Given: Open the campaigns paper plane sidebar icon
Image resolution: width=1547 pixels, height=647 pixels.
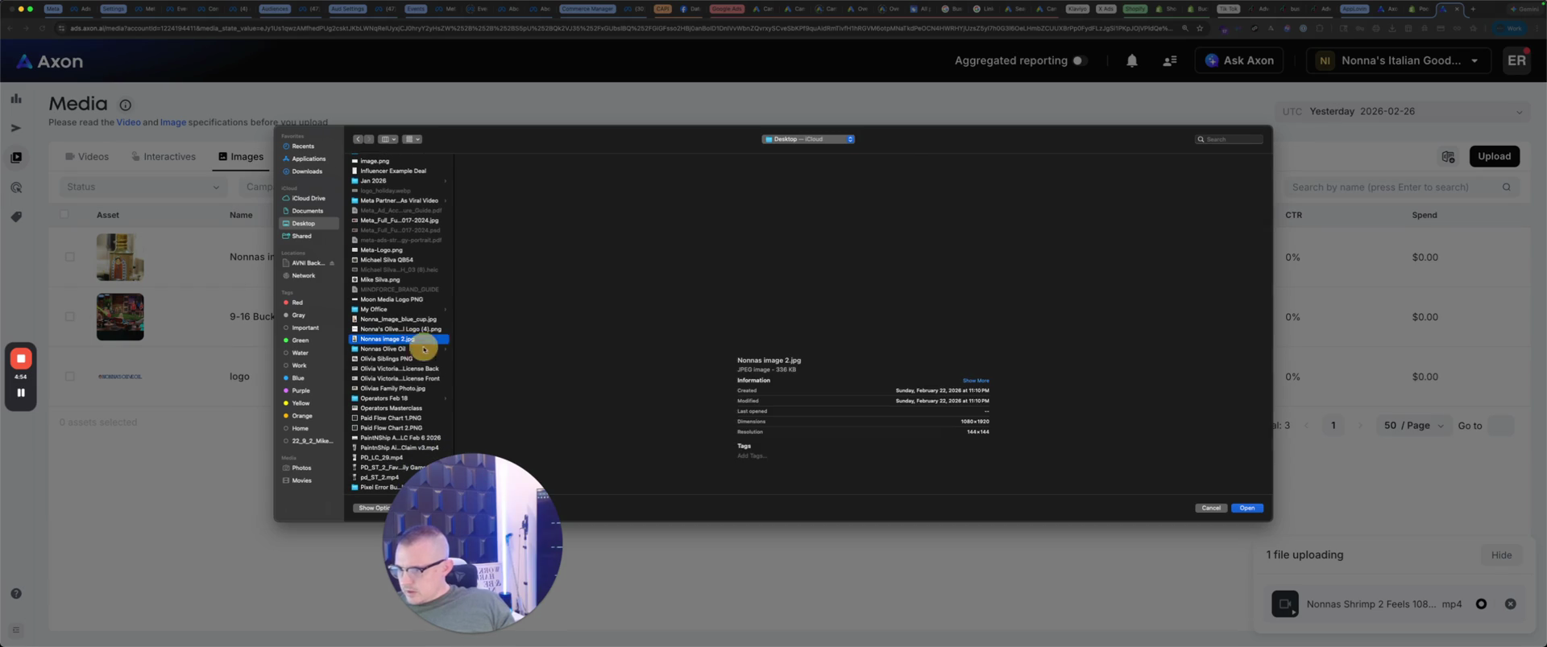Looking at the screenshot, I should 16,128.
